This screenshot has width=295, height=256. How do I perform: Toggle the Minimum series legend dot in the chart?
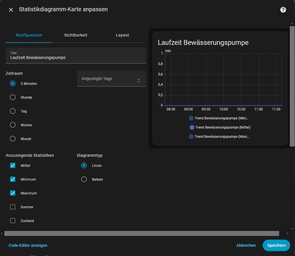pos(191,118)
